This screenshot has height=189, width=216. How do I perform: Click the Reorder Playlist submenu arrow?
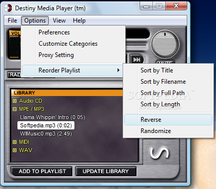click(119, 70)
